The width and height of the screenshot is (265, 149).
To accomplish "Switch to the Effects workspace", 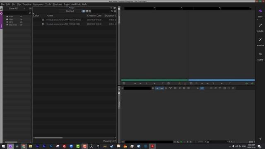I will 260,42.
